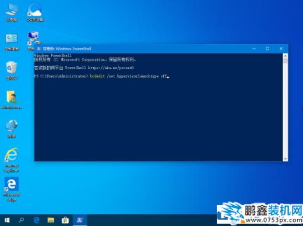The image size is (303, 226).
Task: Click the Windows PowerShell title bar text
Action: tap(67, 49)
